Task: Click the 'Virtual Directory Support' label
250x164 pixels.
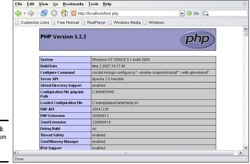Action: 61,86
